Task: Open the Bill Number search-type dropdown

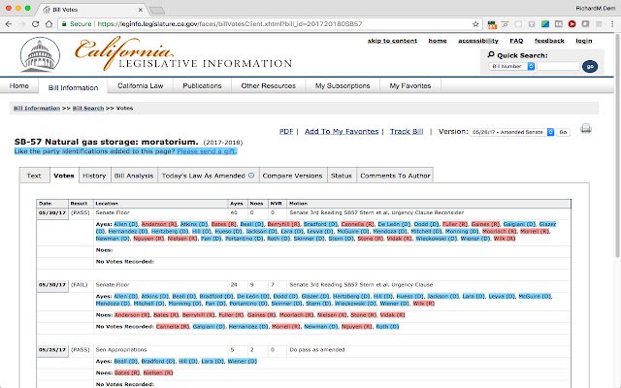Action: [511, 67]
